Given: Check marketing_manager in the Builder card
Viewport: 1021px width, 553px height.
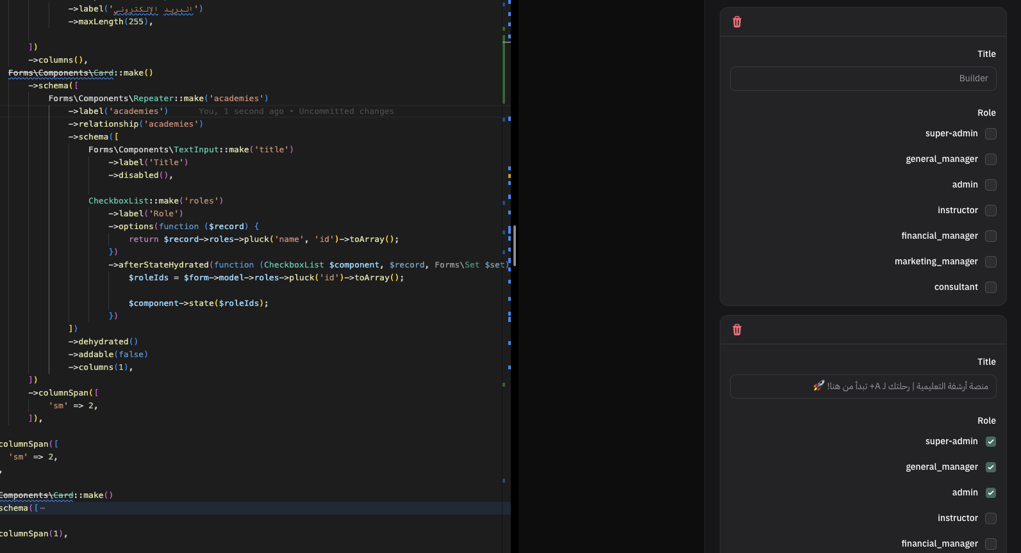Looking at the screenshot, I should pyautogui.click(x=991, y=262).
